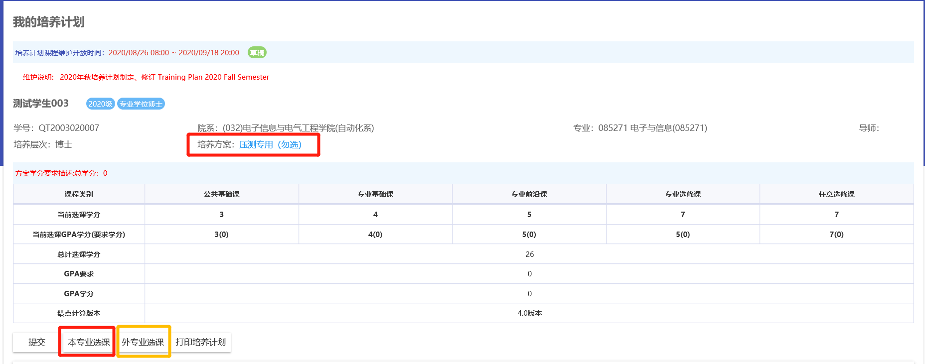Click the student name 测试学生003
Image resolution: width=925 pixels, height=364 pixels.
coord(41,104)
